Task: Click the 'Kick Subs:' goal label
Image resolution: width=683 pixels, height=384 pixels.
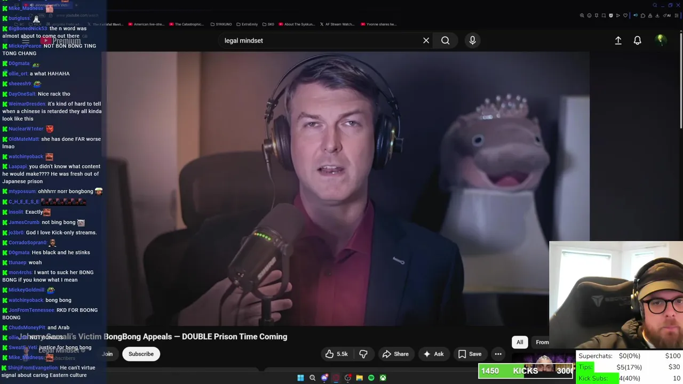Action: pyautogui.click(x=593, y=378)
